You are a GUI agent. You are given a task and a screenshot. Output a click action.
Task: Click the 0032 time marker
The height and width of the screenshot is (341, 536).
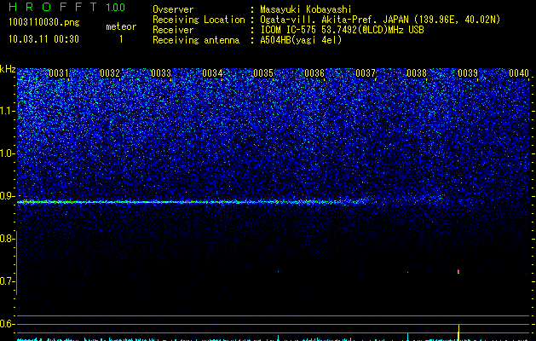tap(110, 73)
